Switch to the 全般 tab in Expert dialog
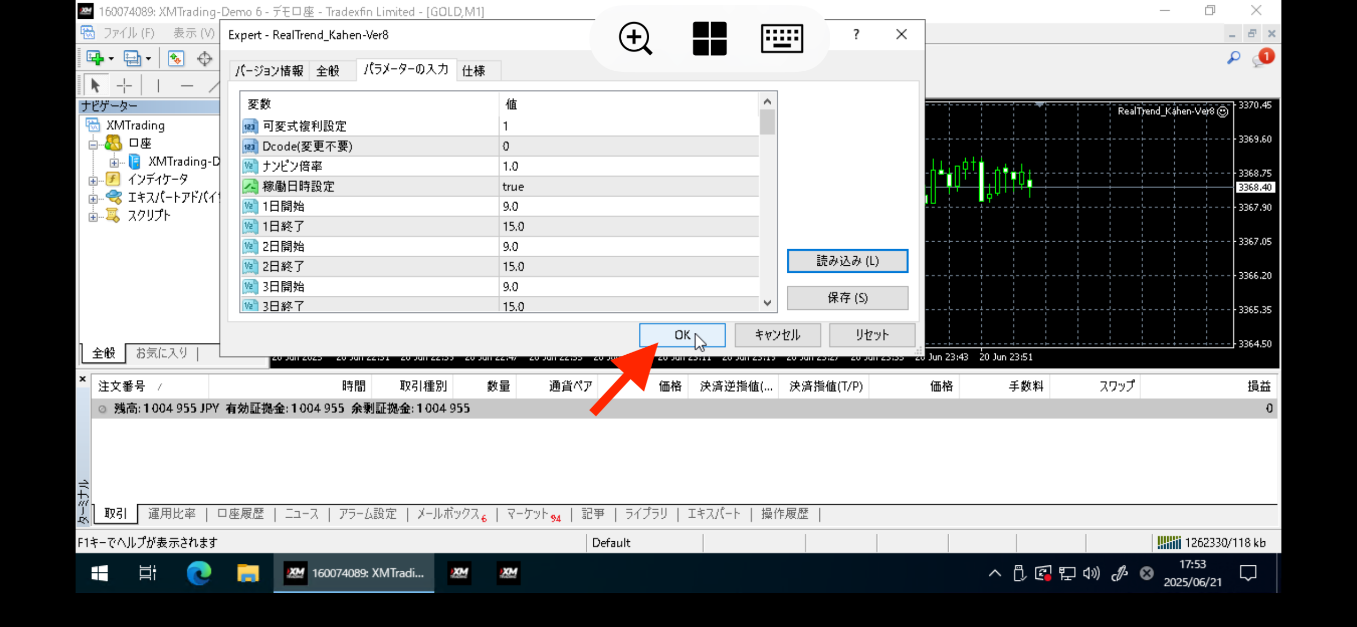 328,71
